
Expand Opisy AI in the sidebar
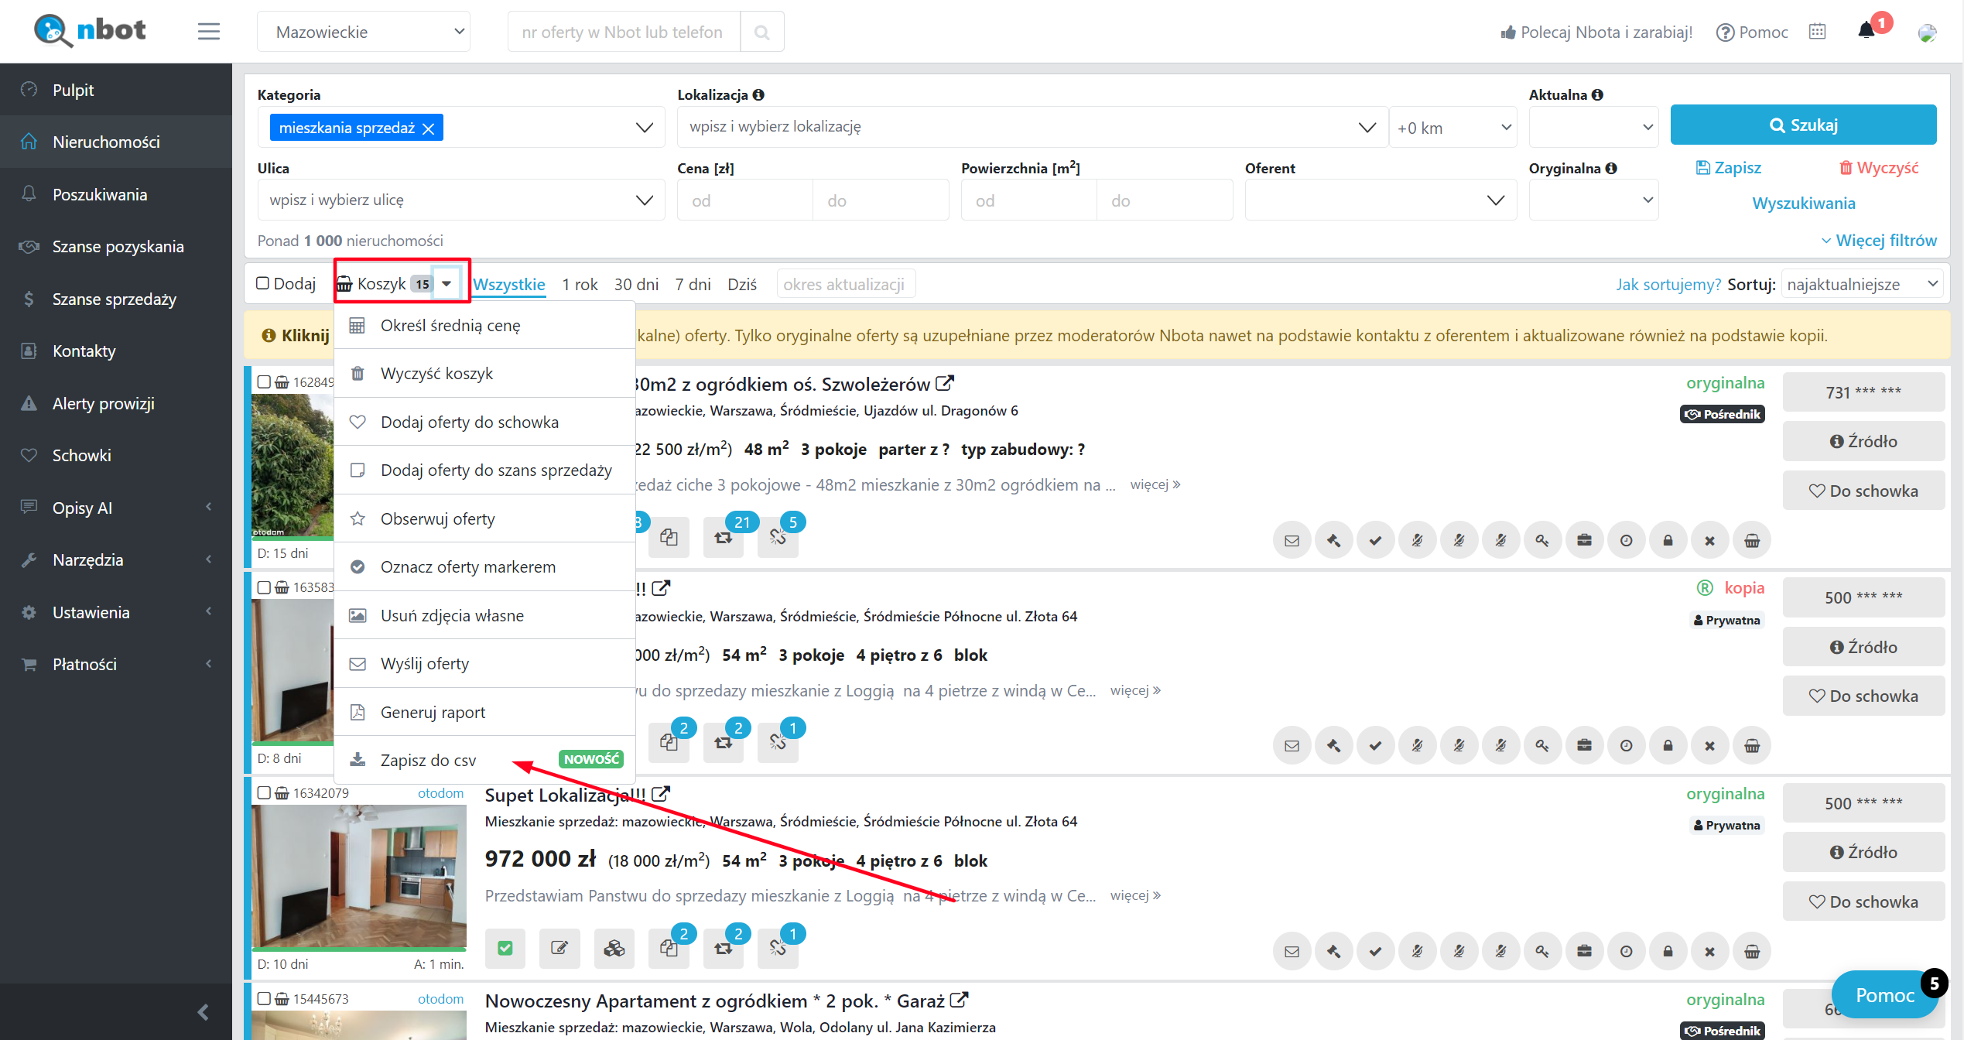coord(116,508)
